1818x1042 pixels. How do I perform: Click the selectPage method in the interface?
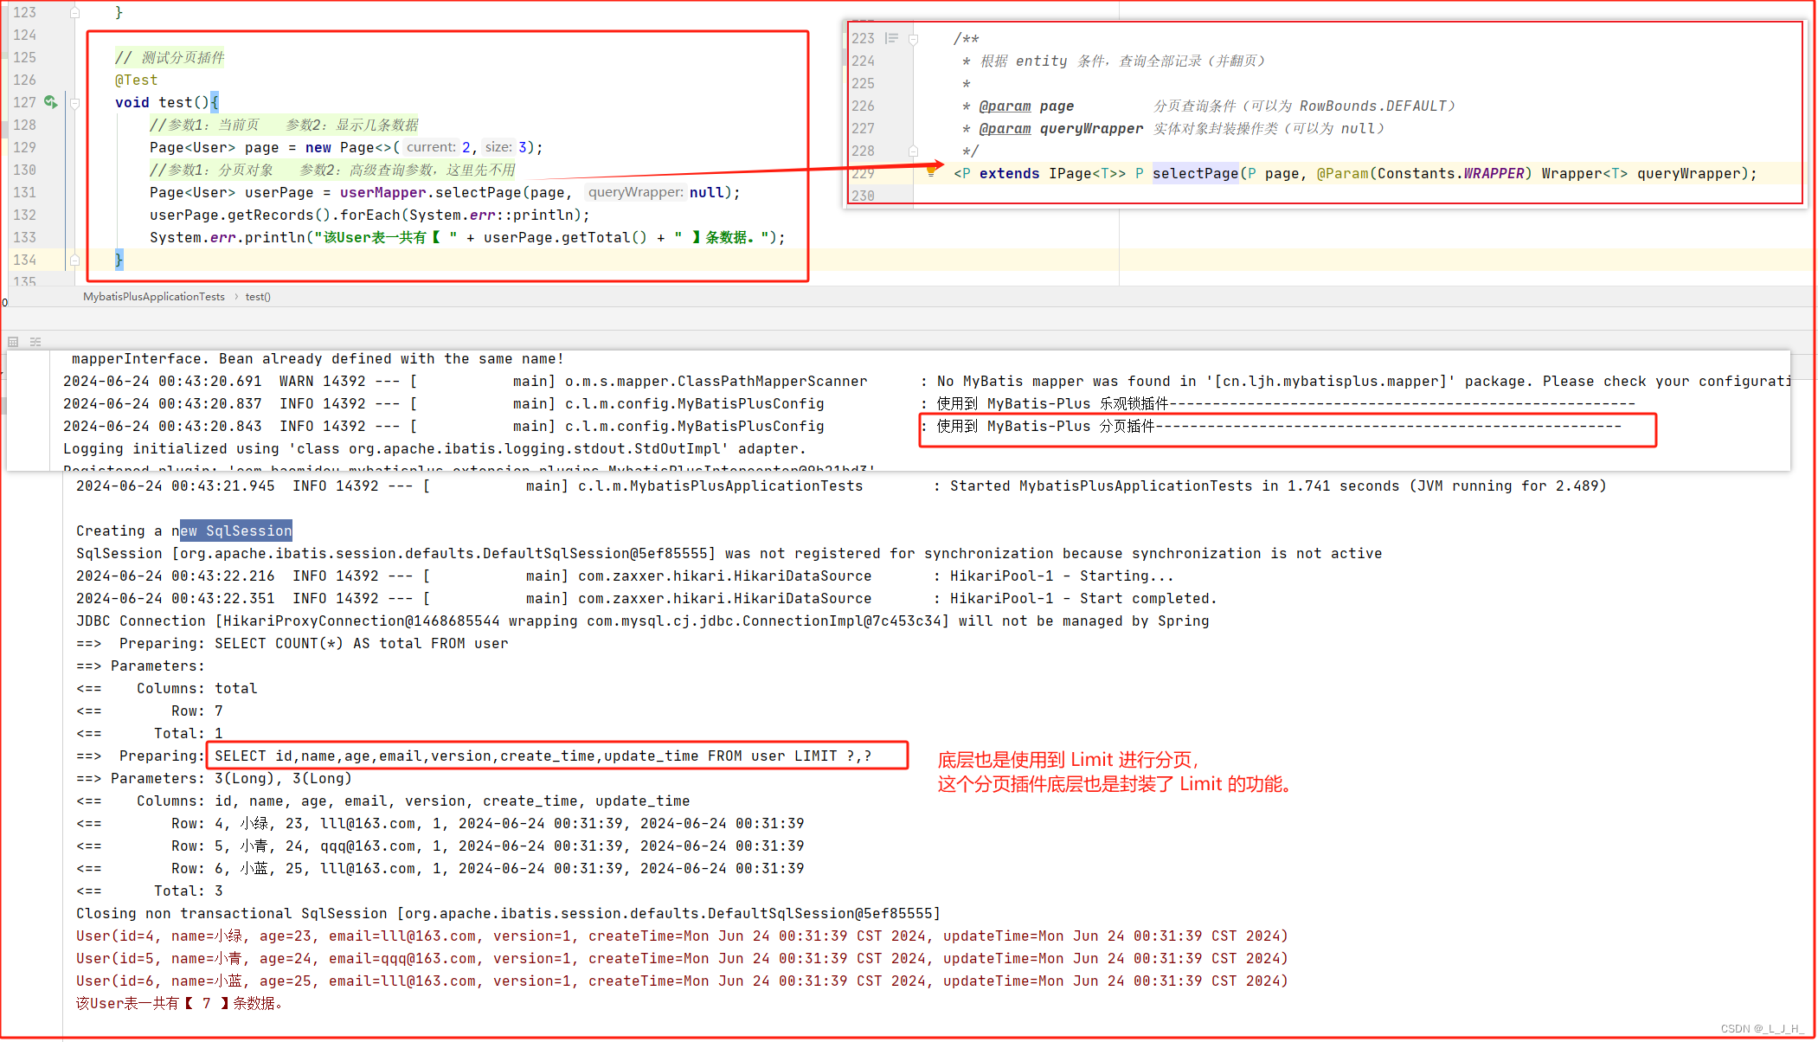click(x=1194, y=173)
